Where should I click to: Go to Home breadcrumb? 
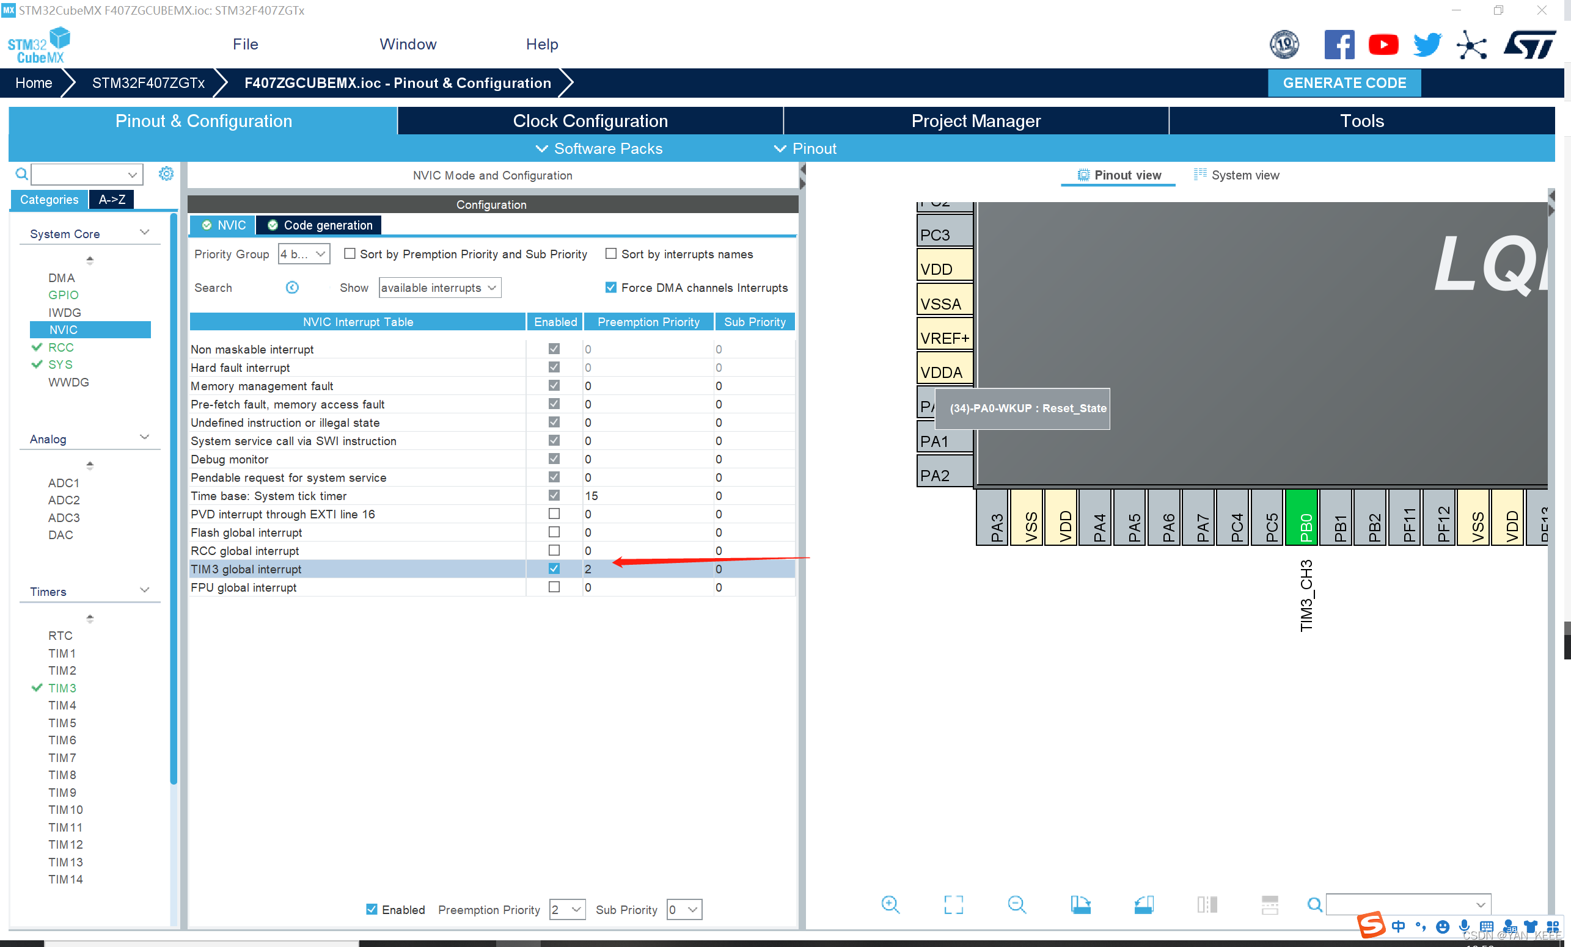pyautogui.click(x=34, y=83)
